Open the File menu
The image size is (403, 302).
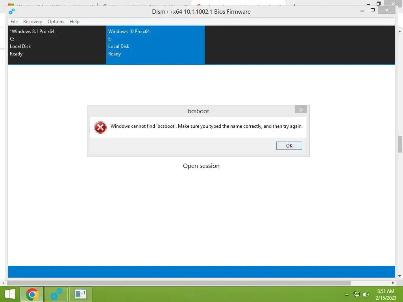[14, 22]
